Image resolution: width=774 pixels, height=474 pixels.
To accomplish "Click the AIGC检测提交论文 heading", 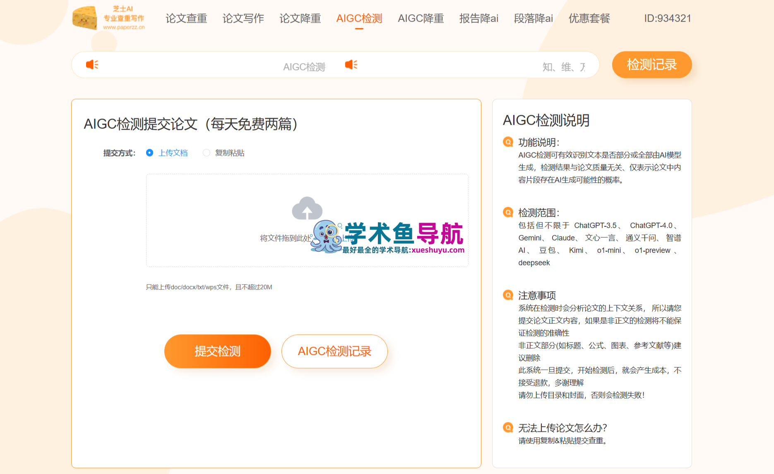I will (x=191, y=124).
